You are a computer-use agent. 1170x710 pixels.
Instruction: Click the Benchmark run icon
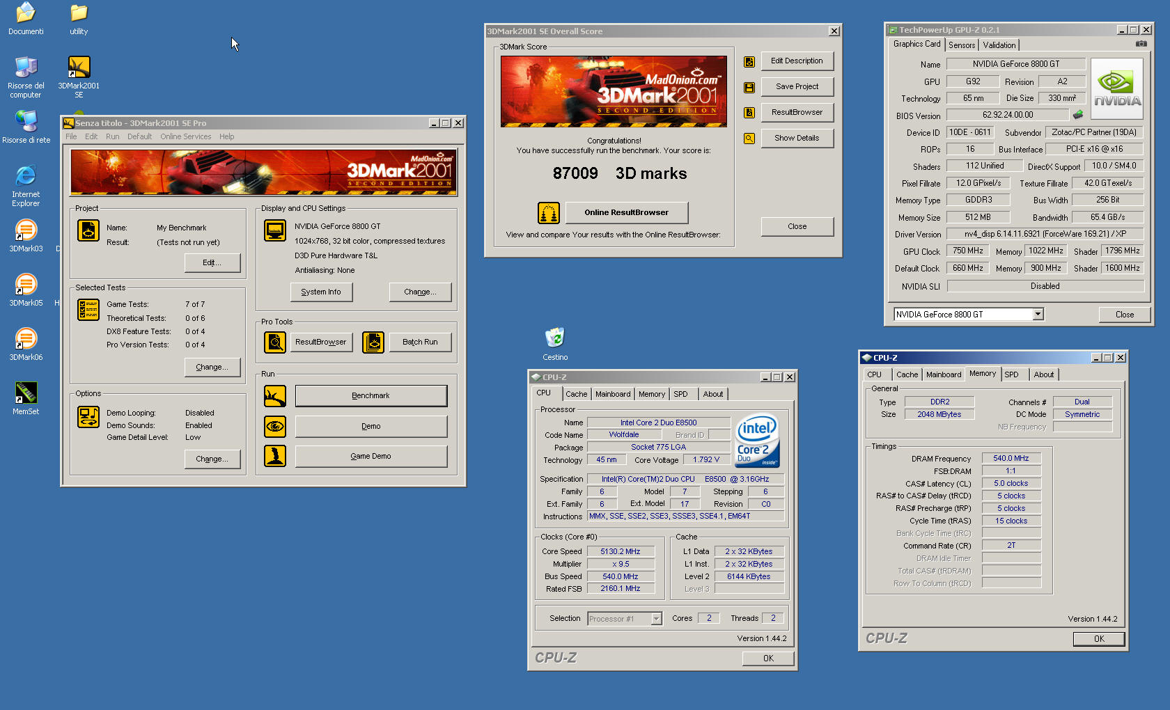click(x=275, y=396)
